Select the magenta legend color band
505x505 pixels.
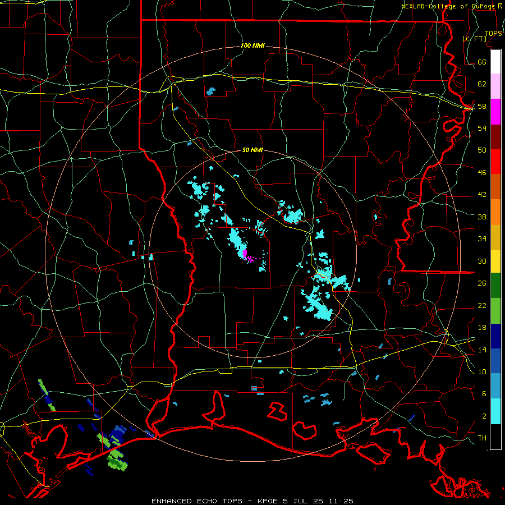pyautogui.click(x=495, y=112)
